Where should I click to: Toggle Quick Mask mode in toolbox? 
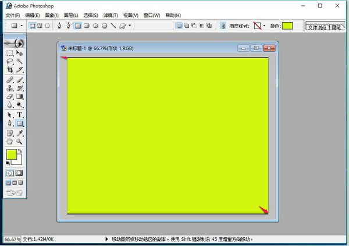tap(19, 173)
